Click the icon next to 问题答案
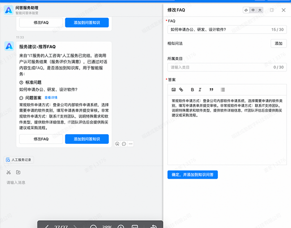This screenshot has width=291, height=228. [21, 98]
